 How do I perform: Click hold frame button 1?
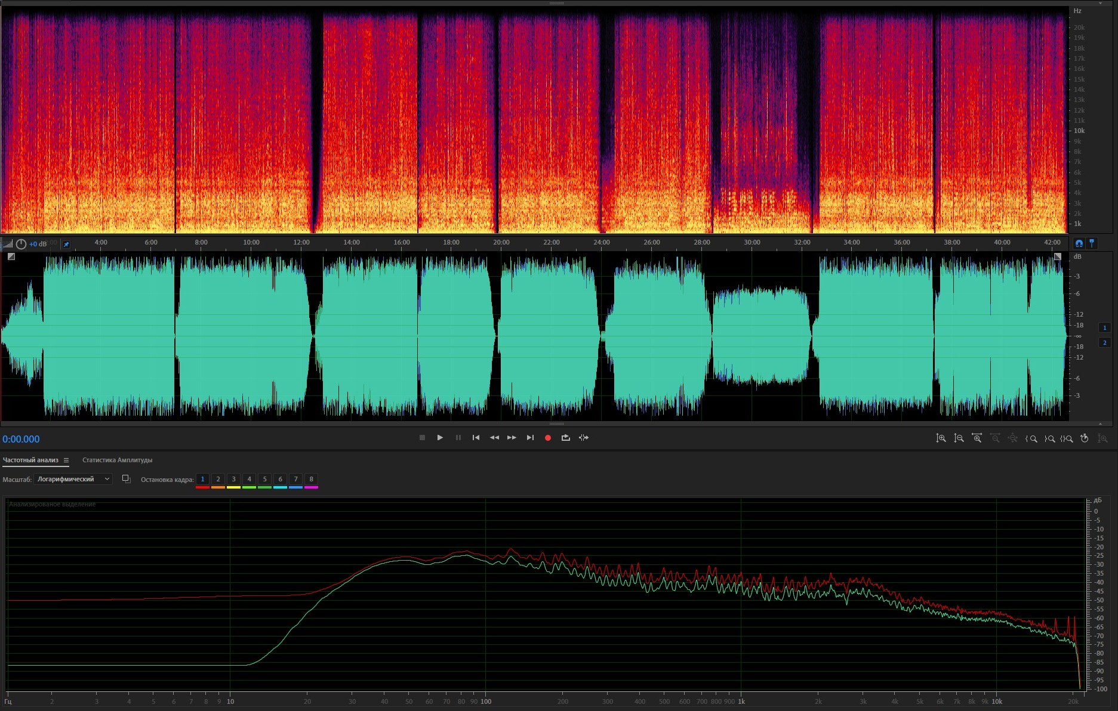[x=202, y=479]
